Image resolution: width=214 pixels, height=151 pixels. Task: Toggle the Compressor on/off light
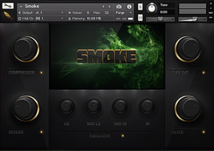click(42, 72)
